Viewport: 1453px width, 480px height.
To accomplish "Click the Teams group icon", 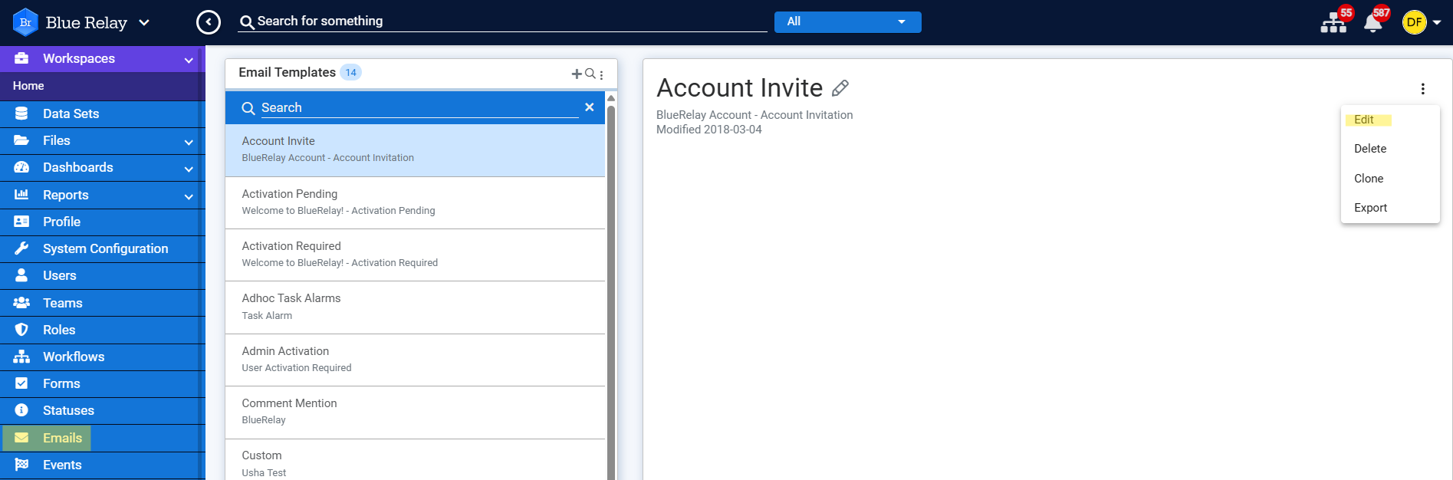I will [21, 303].
